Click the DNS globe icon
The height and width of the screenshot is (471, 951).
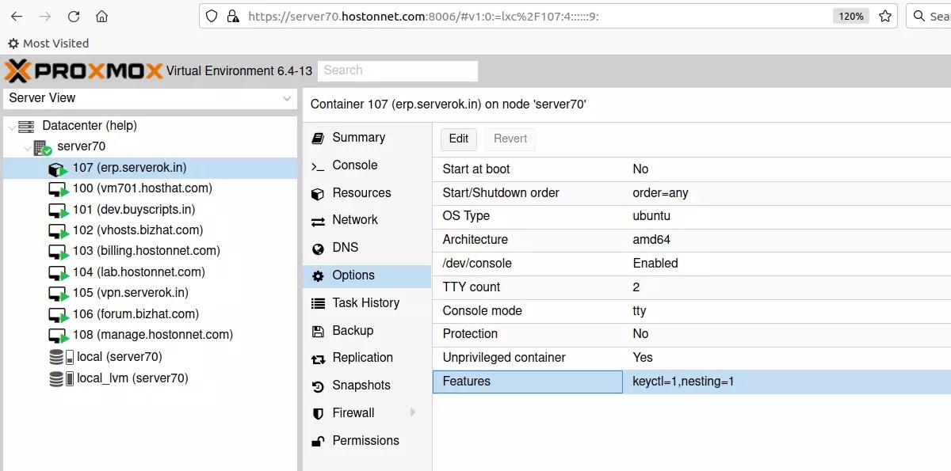pos(318,247)
